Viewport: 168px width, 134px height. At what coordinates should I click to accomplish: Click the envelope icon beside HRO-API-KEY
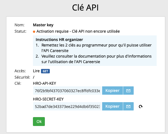(x=128, y=91)
